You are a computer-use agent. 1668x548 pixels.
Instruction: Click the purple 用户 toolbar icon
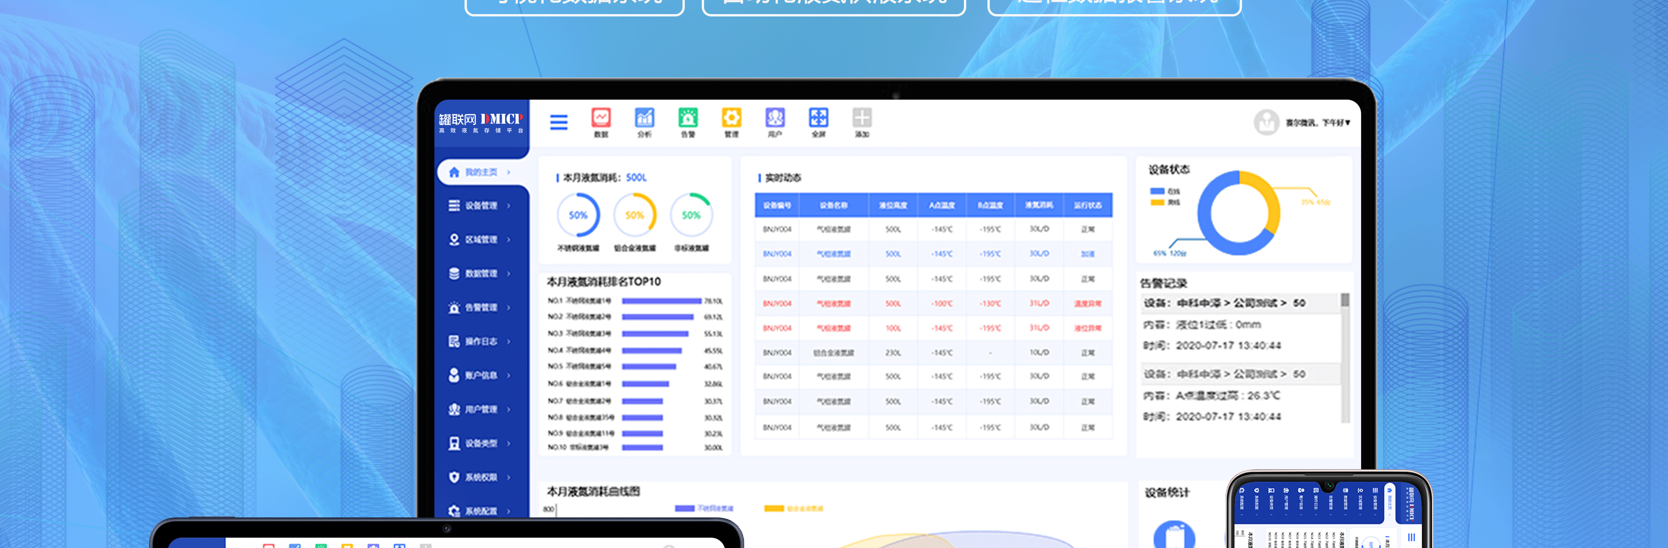coord(775,117)
